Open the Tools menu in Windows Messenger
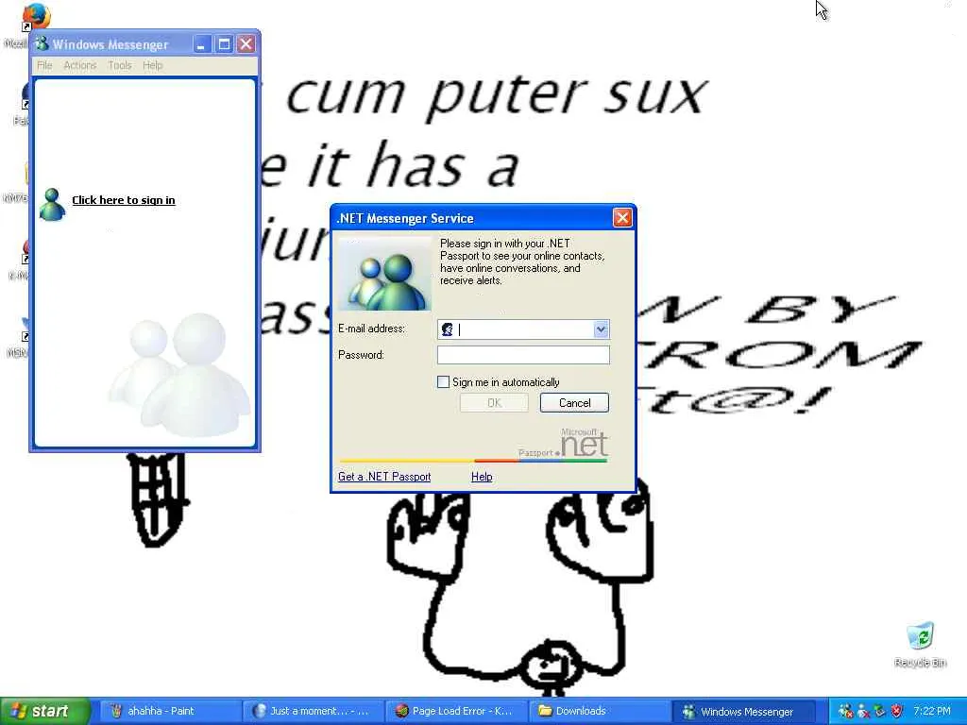The height and width of the screenshot is (725, 967). click(x=120, y=65)
